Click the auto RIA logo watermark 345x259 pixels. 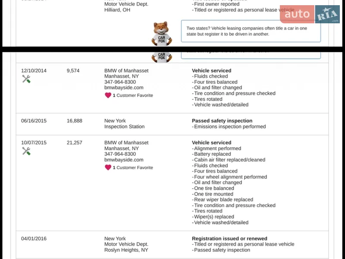click(x=310, y=14)
